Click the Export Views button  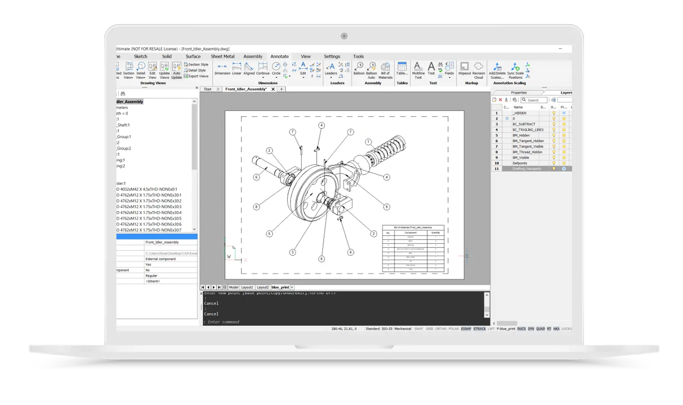pos(197,76)
